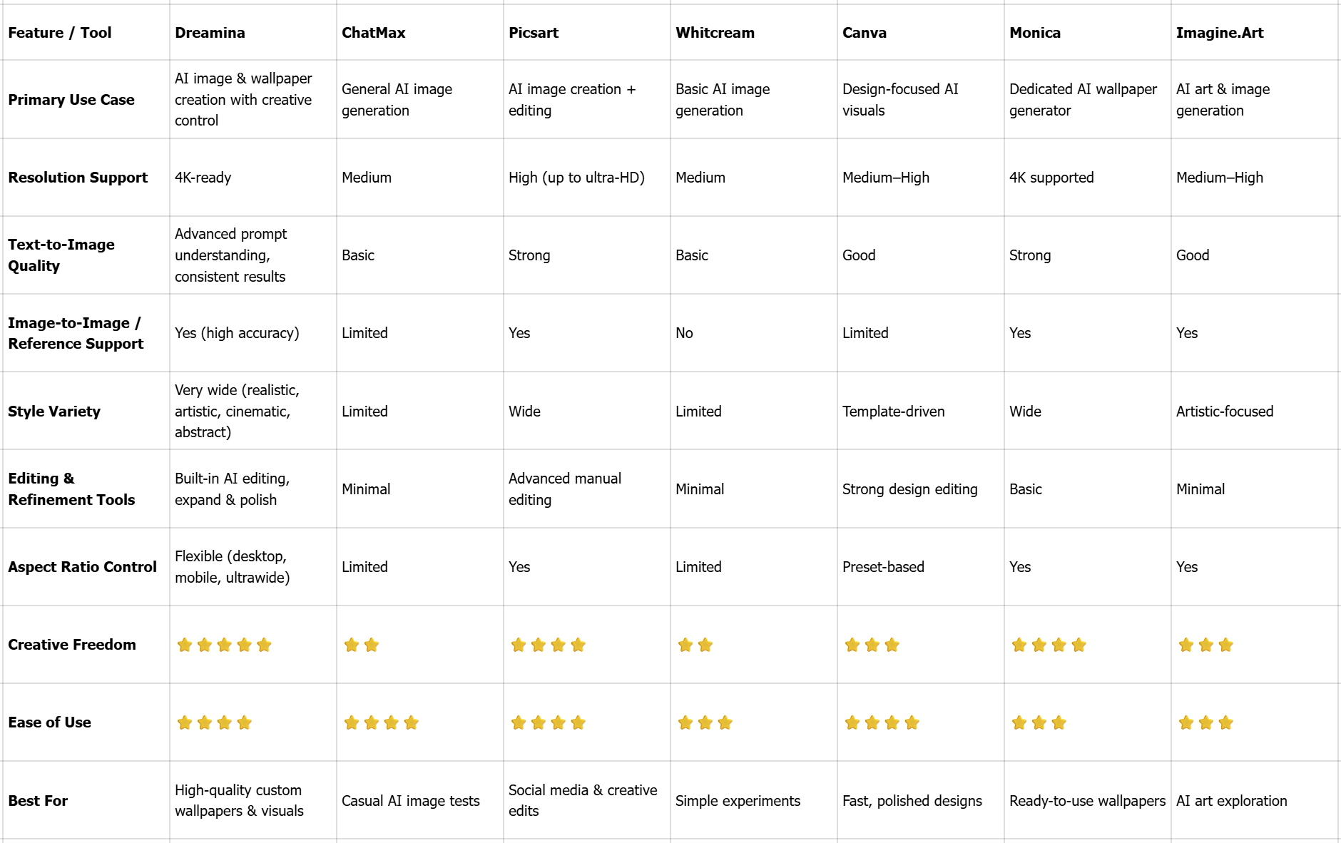Image resolution: width=1341 pixels, height=843 pixels.
Task: Click ChatMax's 'Casual AI image tests' cell
Action: (x=410, y=801)
